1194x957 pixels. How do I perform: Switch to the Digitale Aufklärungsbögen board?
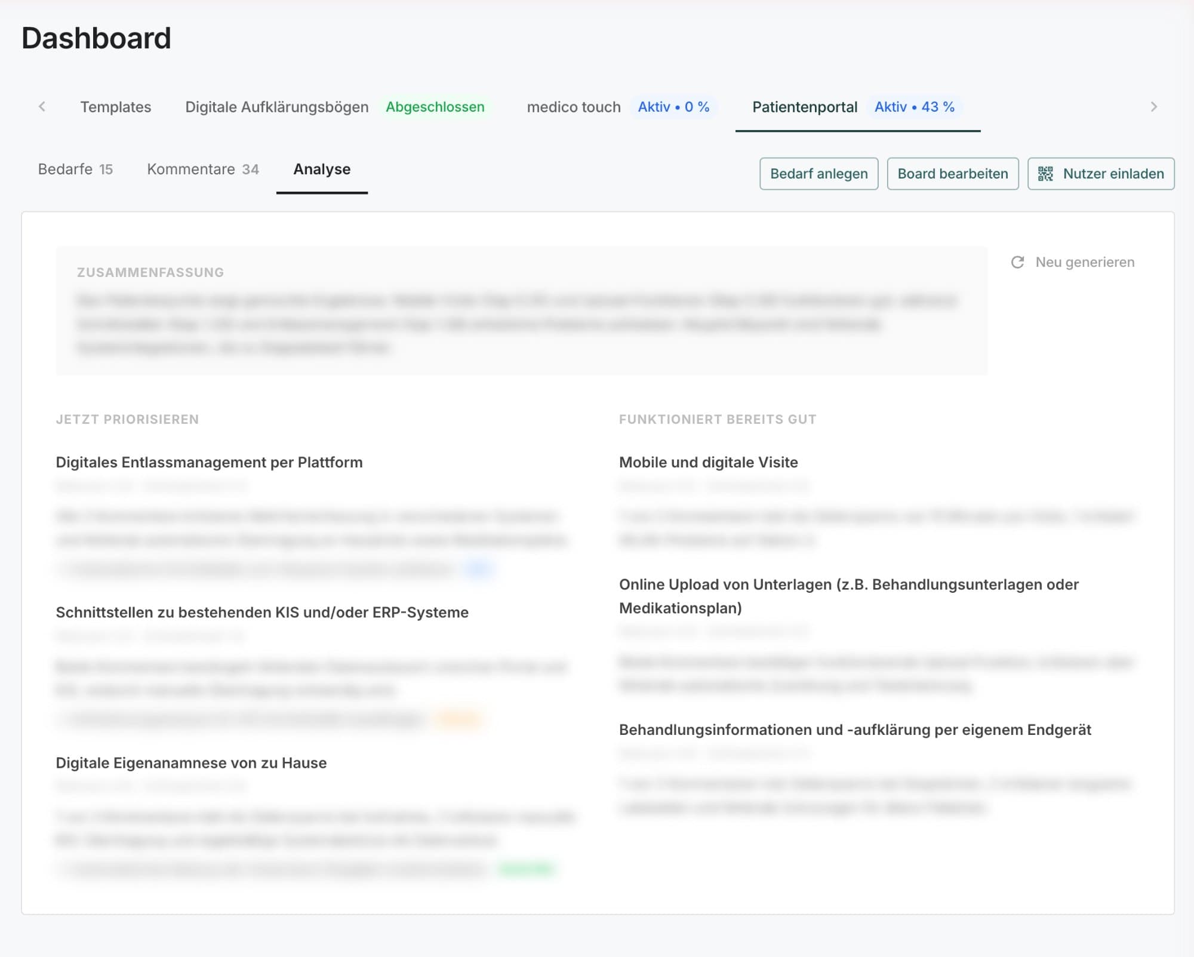[277, 107]
